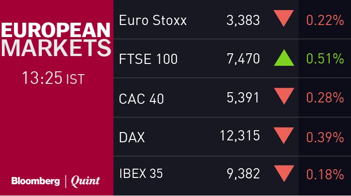
Task: Click the red down arrow beside IBEX 35
Action: (284, 174)
